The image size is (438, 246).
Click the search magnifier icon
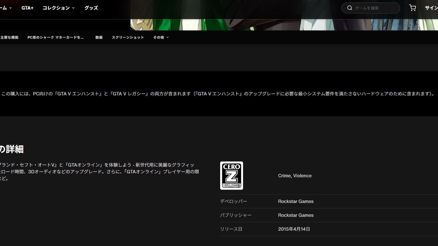[350, 8]
